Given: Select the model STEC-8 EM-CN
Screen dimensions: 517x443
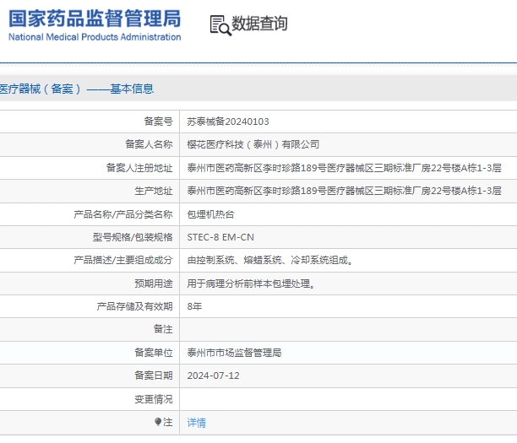Looking at the screenshot, I should (x=220, y=237).
